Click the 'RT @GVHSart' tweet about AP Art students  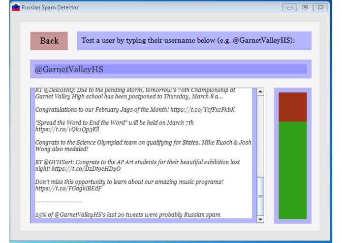137,165
